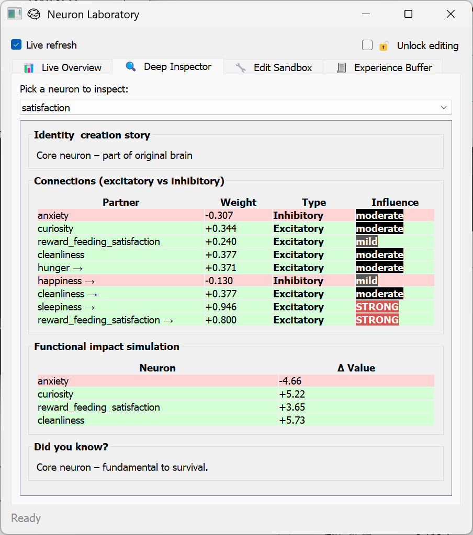Image resolution: width=473 pixels, height=535 pixels.
Task: Click the STRONG badge in sleepiness row
Action: pyautogui.click(x=377, y=307)
